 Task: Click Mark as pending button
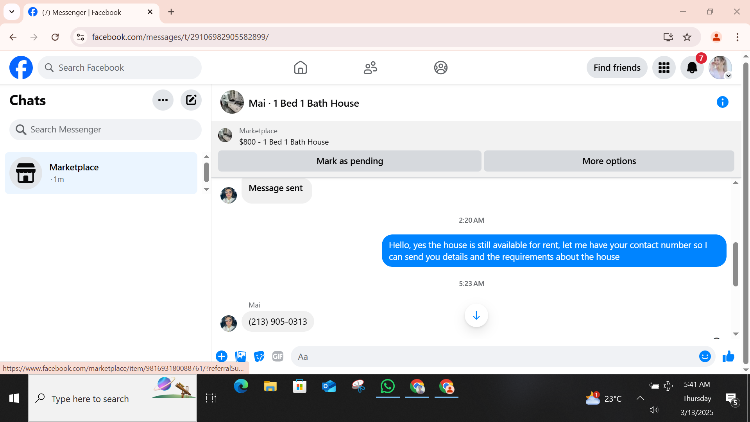(349, 161)
